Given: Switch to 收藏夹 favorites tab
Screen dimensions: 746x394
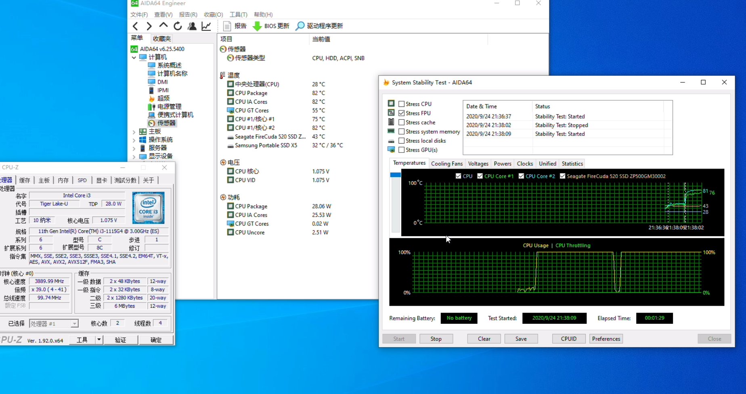Looking at the screenshot, I should (162, 39).
